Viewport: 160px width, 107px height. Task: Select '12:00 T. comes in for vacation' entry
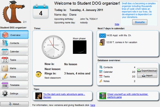click(122, 42)
